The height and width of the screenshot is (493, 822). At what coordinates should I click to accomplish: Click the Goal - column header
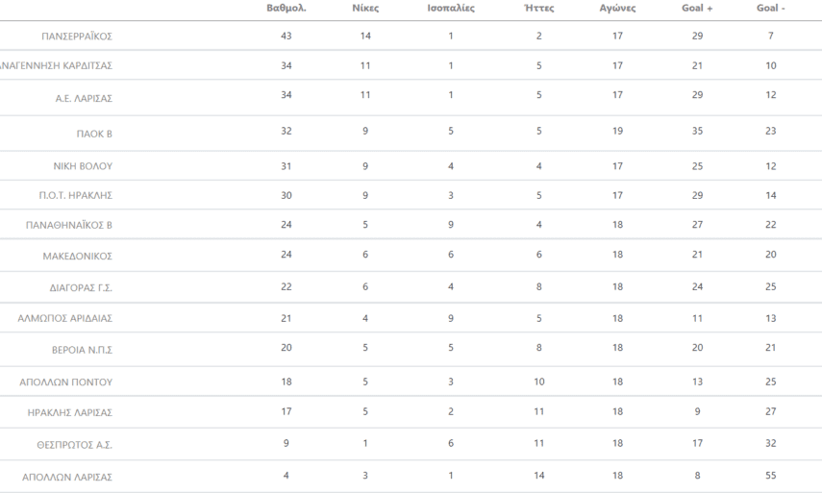click(x=770, y=9)
